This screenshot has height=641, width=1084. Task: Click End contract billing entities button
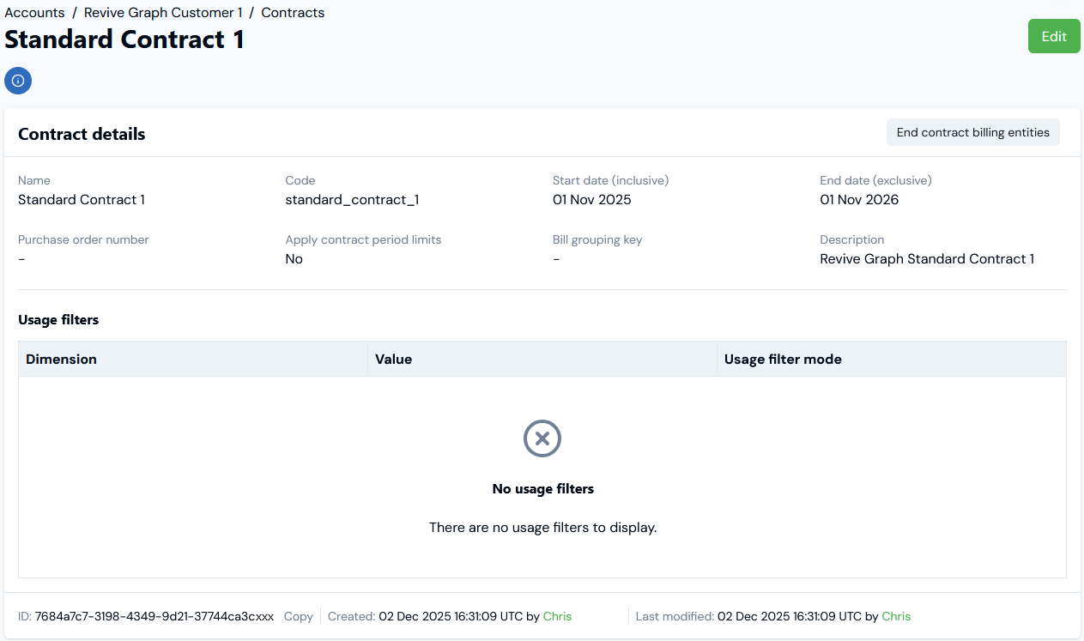972,132
